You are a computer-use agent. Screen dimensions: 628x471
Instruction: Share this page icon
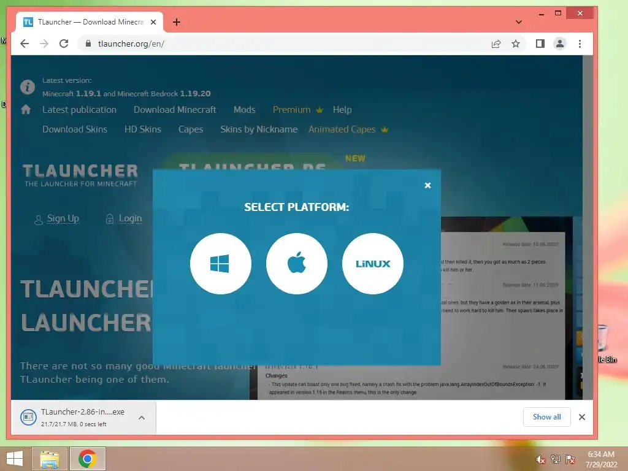click(x=496, y=44)
